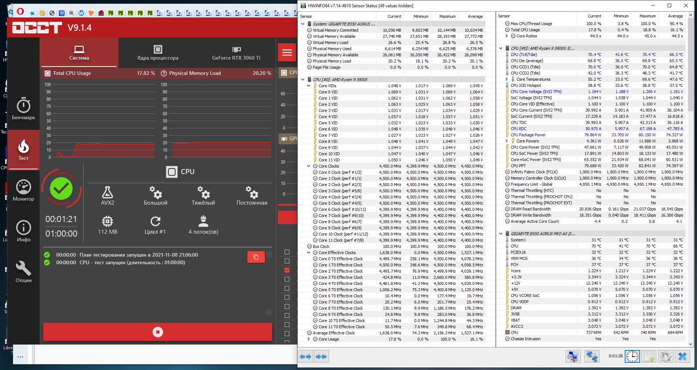The image size is (697, 370).
Task: Click the question mark beside Physical Memory Load
Action: click(x=164, y=73)
